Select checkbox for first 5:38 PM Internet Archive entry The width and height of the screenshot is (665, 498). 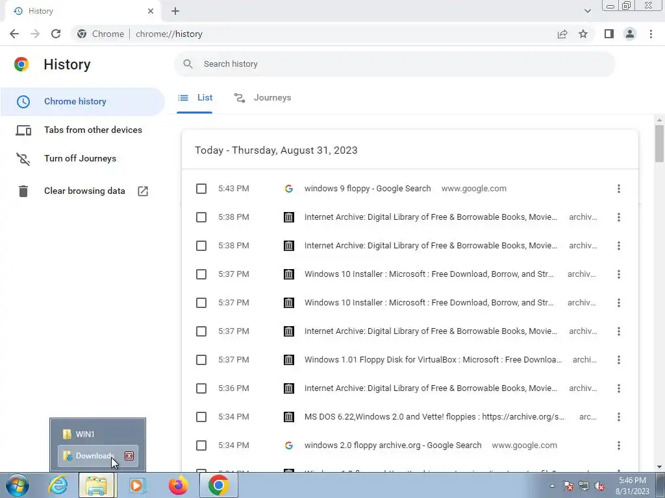tap(201, 217)
